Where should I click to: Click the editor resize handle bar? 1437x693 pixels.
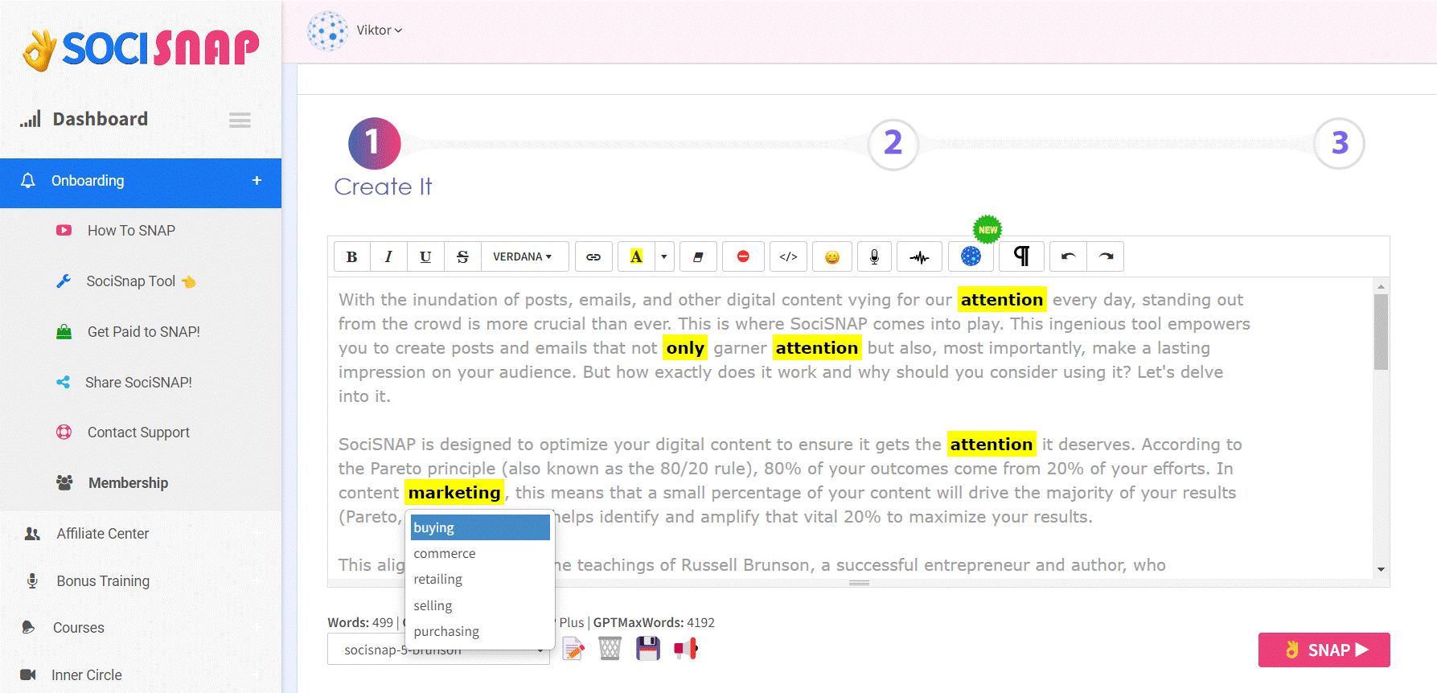pyautogui.click(x=859, y=583)
